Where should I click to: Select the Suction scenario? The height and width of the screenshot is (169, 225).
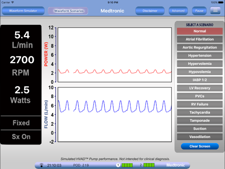[x=200, y=129]
